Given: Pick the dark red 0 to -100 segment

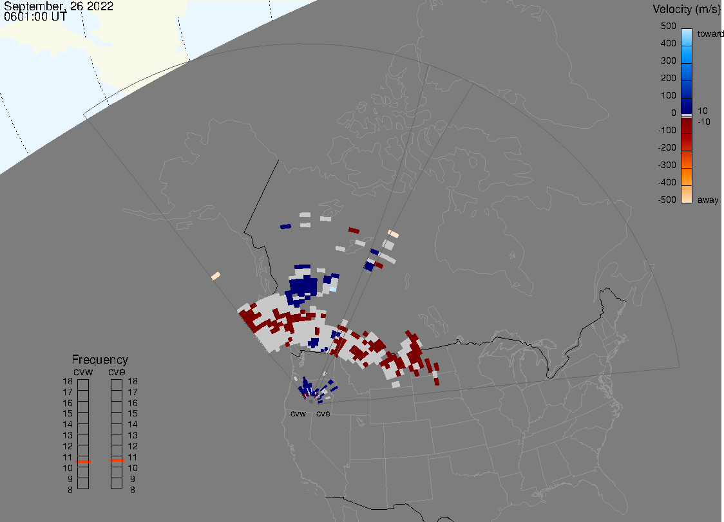Looking at the screenshot, I should (687, 126).
